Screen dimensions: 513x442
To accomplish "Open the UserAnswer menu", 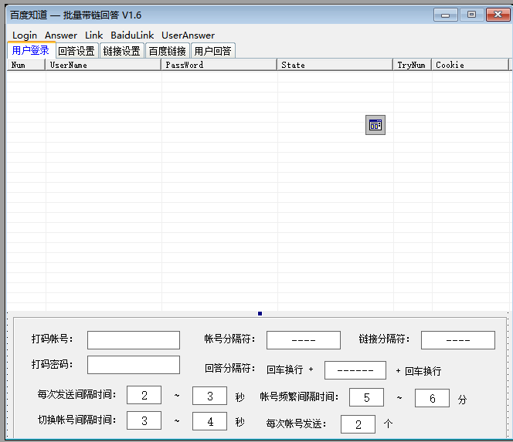I will (x=188, y=35).
